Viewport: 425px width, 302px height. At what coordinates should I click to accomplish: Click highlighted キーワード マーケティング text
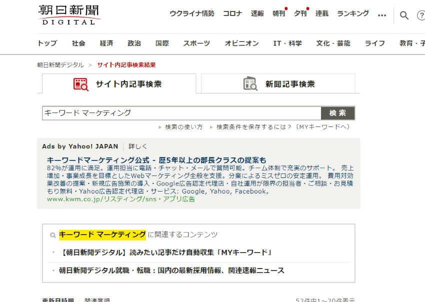102,235
